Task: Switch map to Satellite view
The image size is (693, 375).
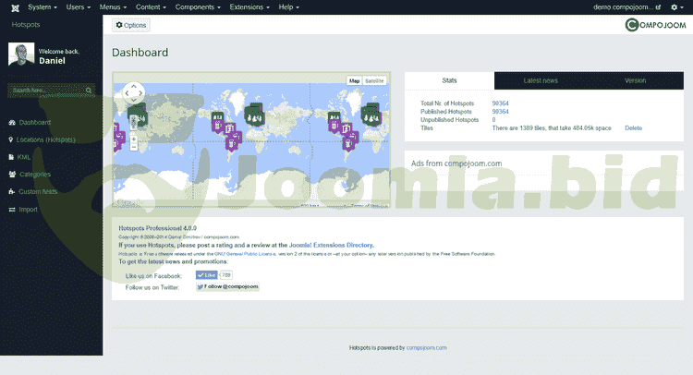Action: click(374, 81)
